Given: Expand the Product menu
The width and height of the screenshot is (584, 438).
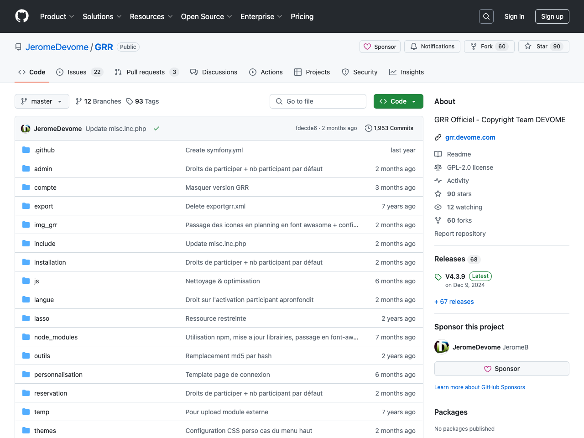Looking at the screenshot, I should click(57, 16).
